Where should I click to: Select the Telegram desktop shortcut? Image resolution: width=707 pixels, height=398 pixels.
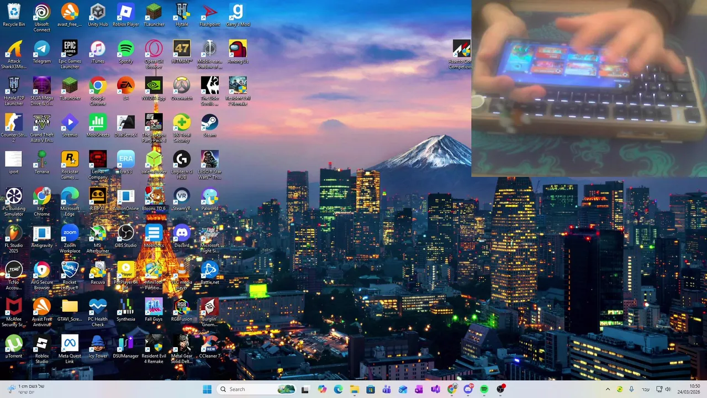point(42,52)
